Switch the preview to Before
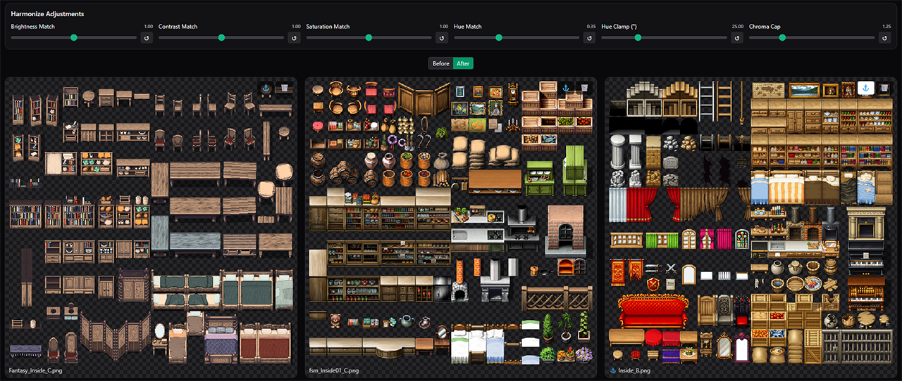 [440, 63]
